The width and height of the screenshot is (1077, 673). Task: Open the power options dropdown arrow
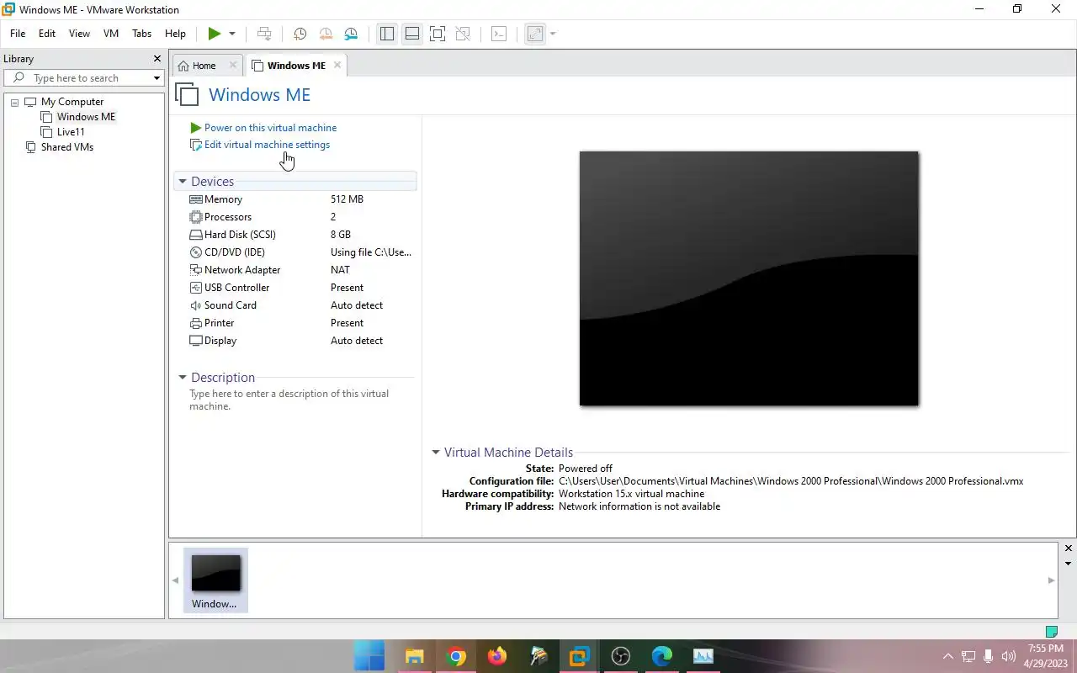[x=232, y=34]
